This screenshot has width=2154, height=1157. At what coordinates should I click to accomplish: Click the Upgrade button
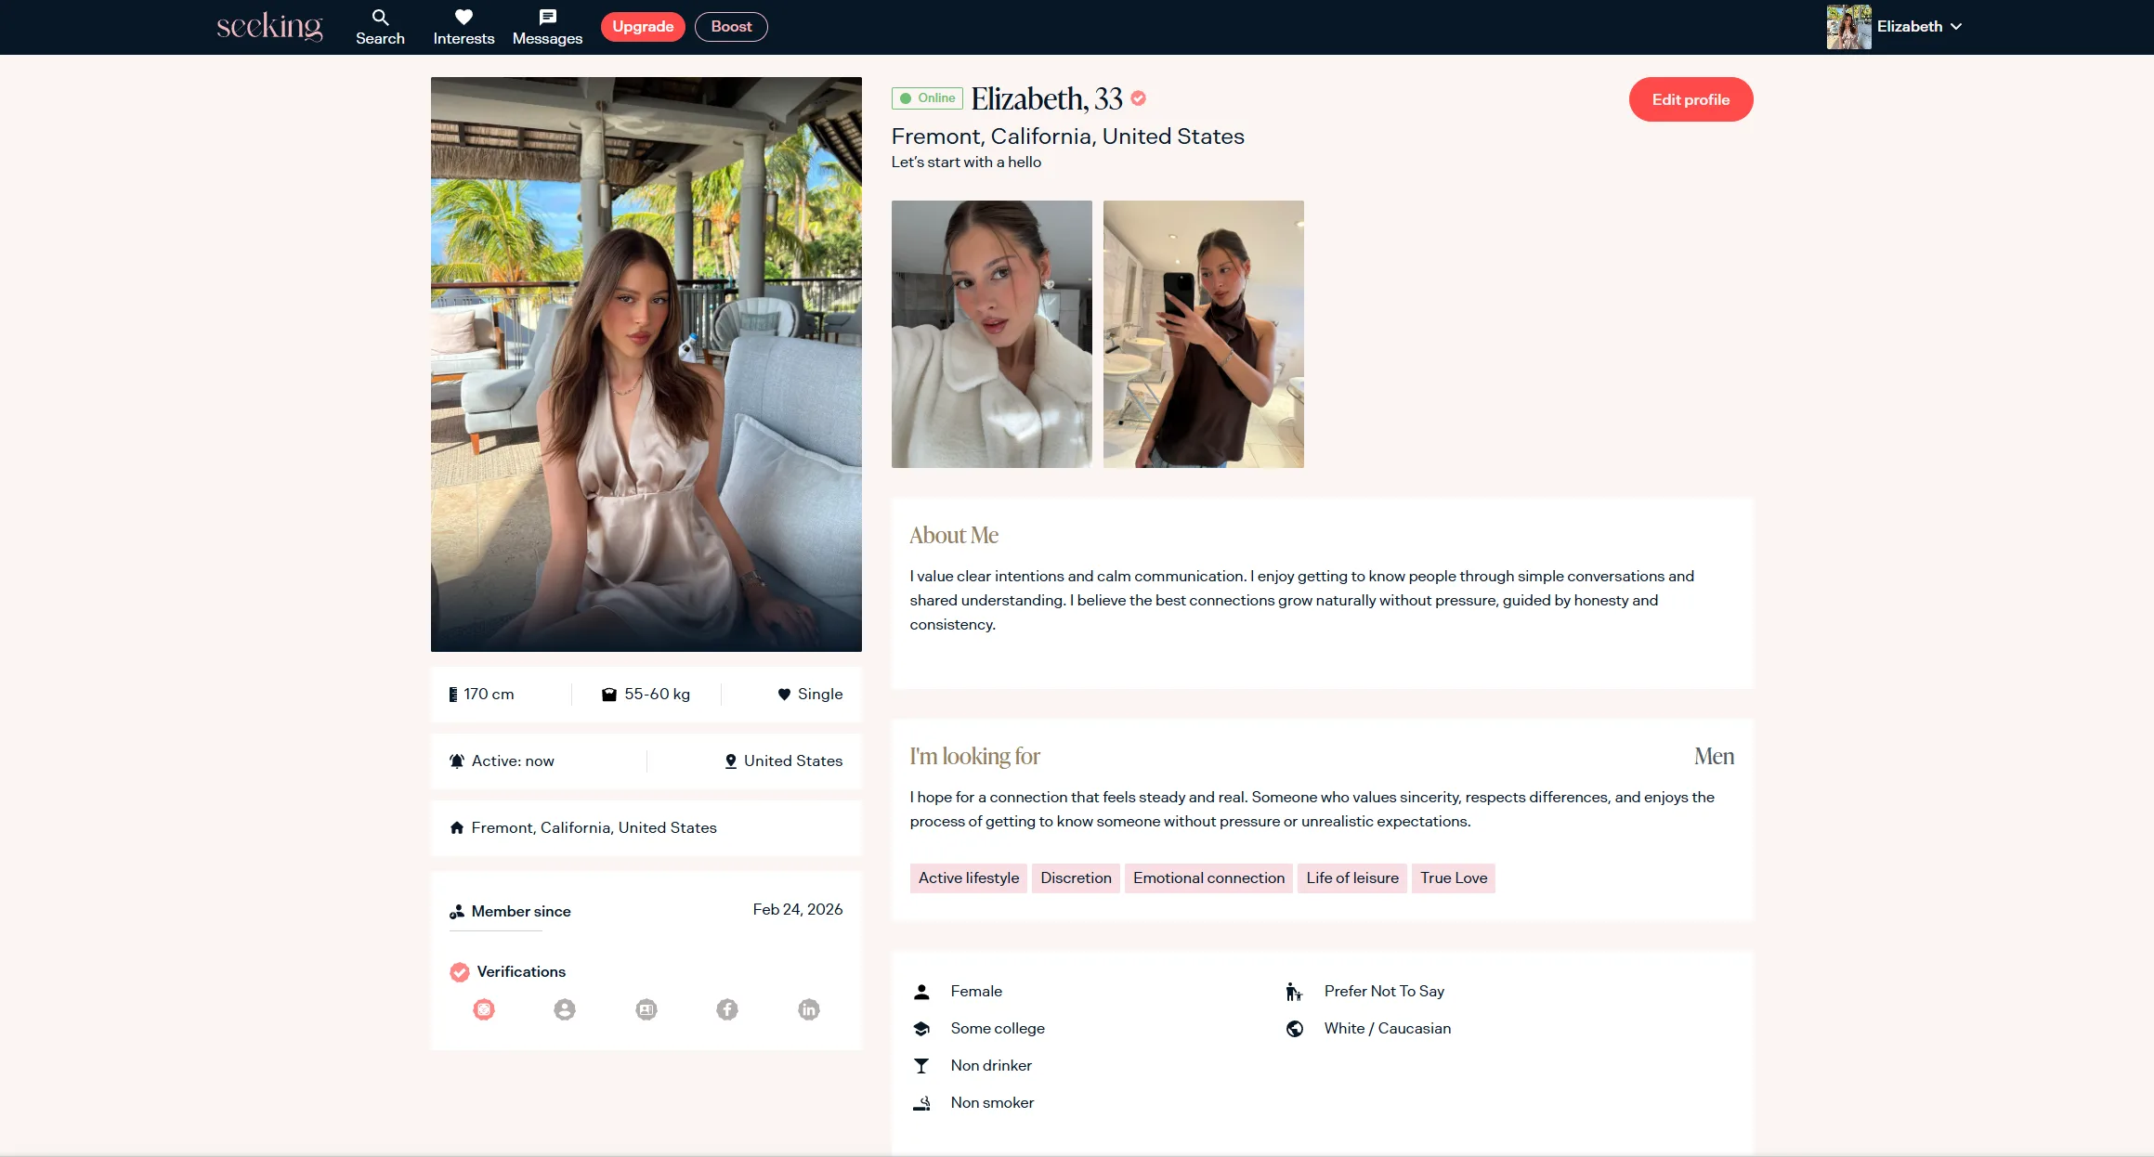point(643,27)
